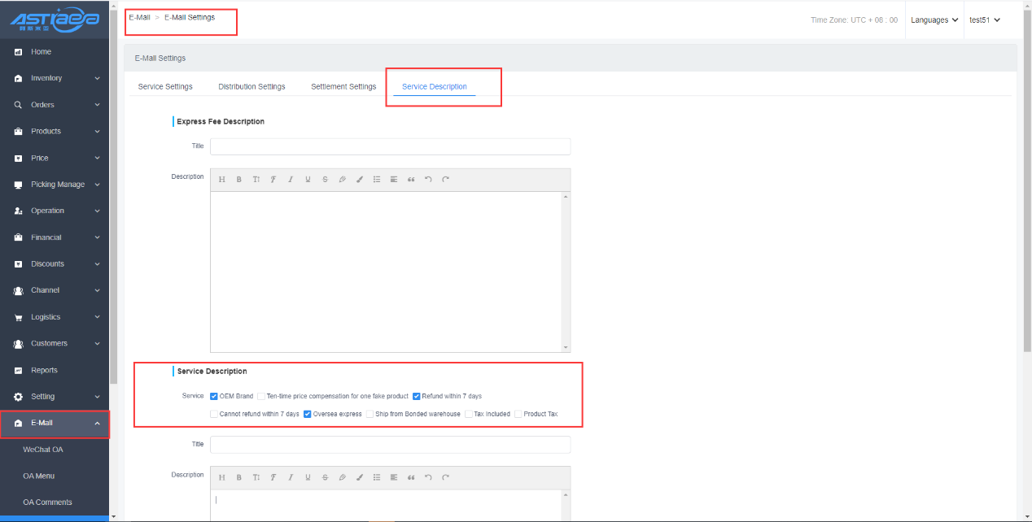This screenshot has width=1032, height=522.
Task: Click Underline icon in upper description editor toolbar
Action: (x=308, y=180)
